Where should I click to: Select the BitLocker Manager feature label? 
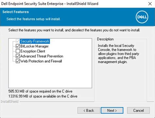(34, 46)
